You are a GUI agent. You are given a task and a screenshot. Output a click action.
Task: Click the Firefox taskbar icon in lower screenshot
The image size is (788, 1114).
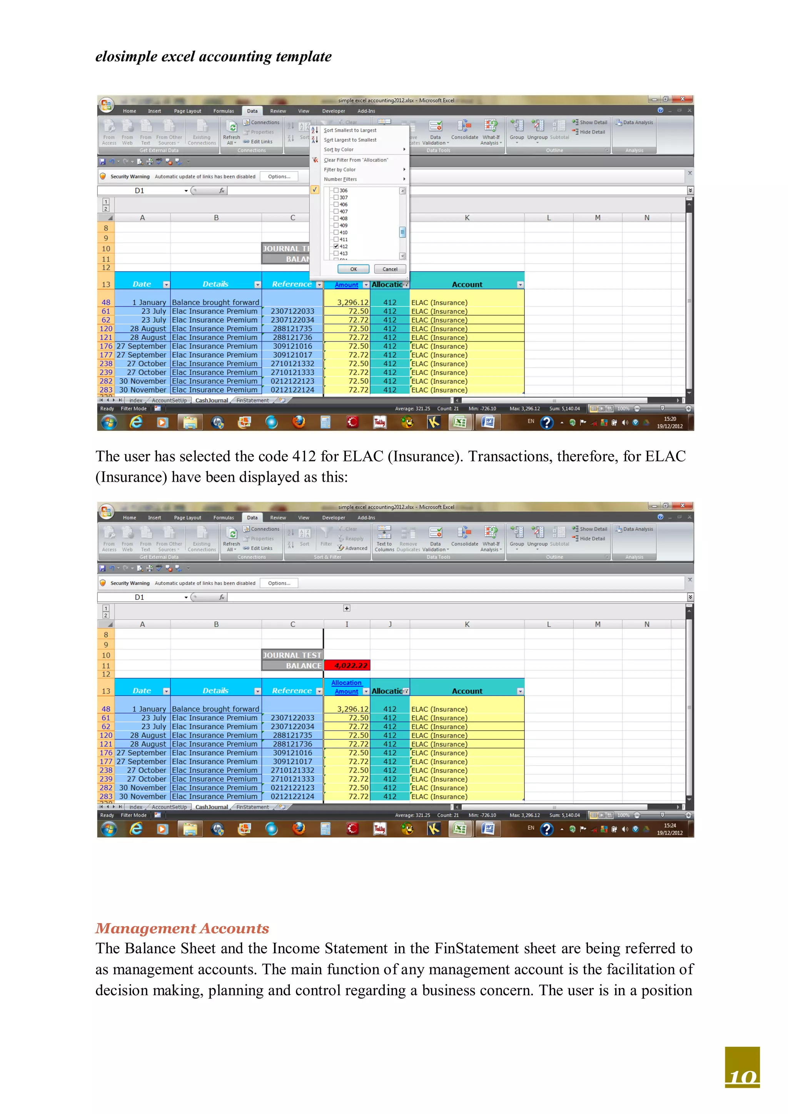[x=299, y=829]
